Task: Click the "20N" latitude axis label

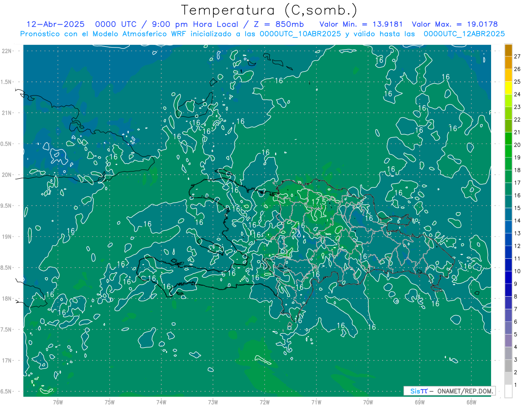Action: click(7, 175)
